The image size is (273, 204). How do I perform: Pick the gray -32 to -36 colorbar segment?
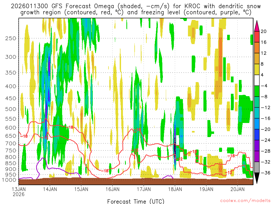(257, 167)
